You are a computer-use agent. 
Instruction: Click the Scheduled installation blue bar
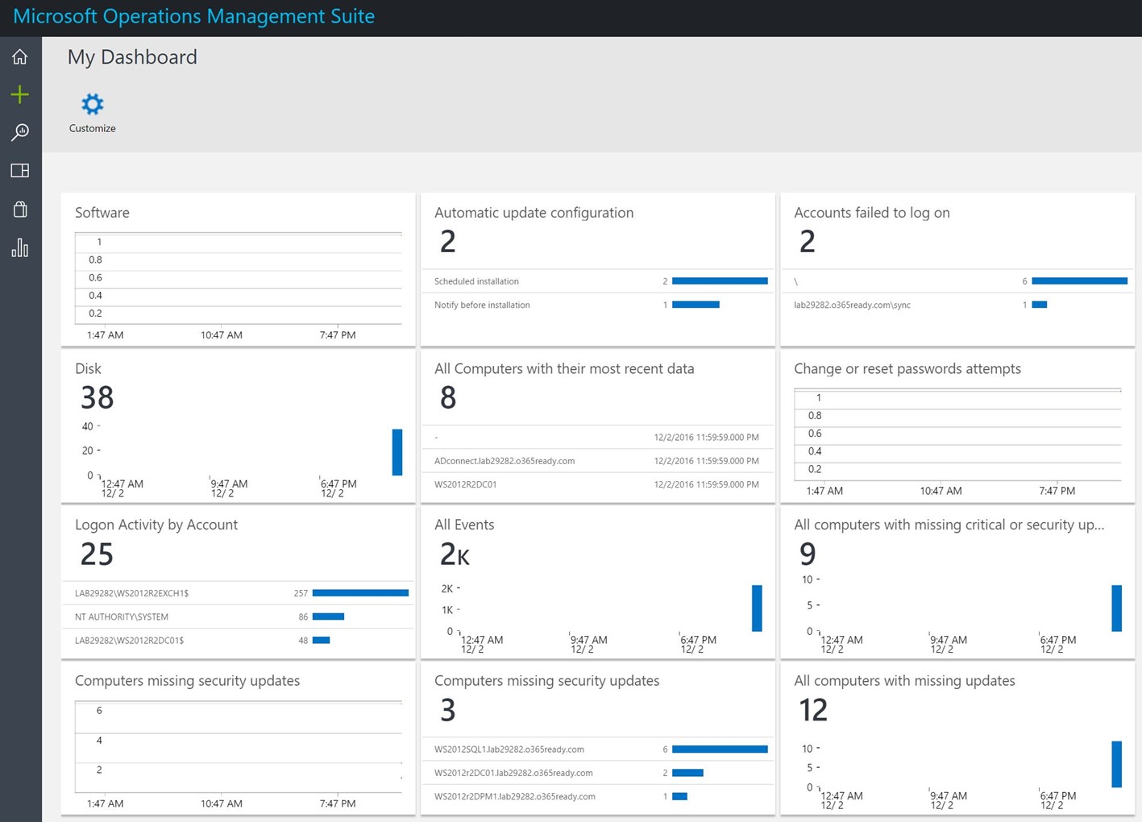[x=720, y=281]
